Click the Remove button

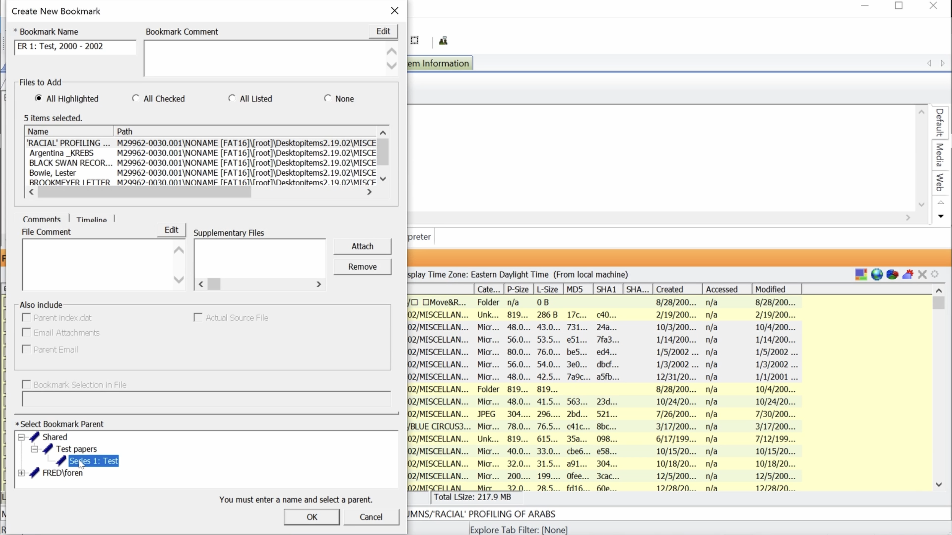(x=362, y=267)
